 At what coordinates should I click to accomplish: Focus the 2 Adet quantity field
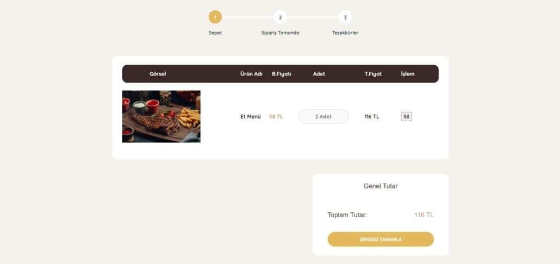(323, 117)
